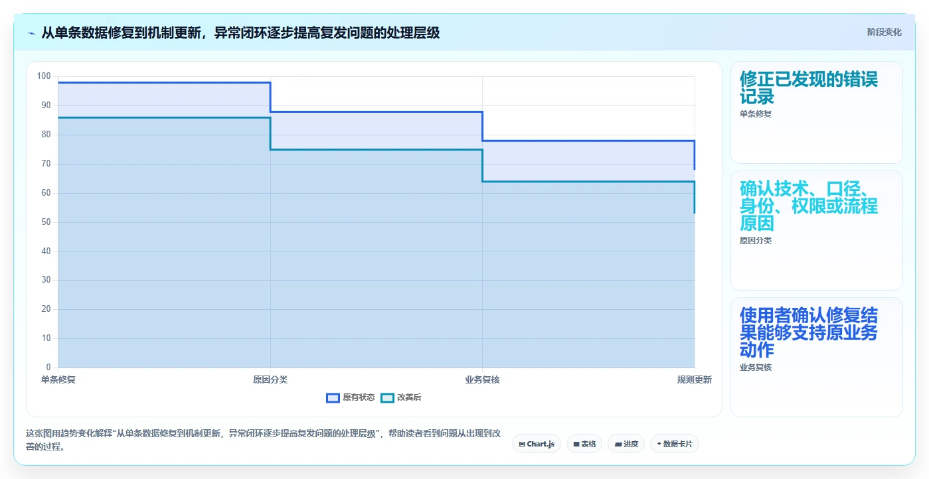Click the 原因分类 x-axis label
929x479 pixels.
tap(270, 379)
